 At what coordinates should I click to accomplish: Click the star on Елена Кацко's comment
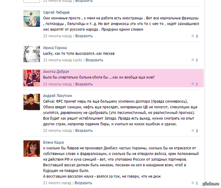click(193, 183)
